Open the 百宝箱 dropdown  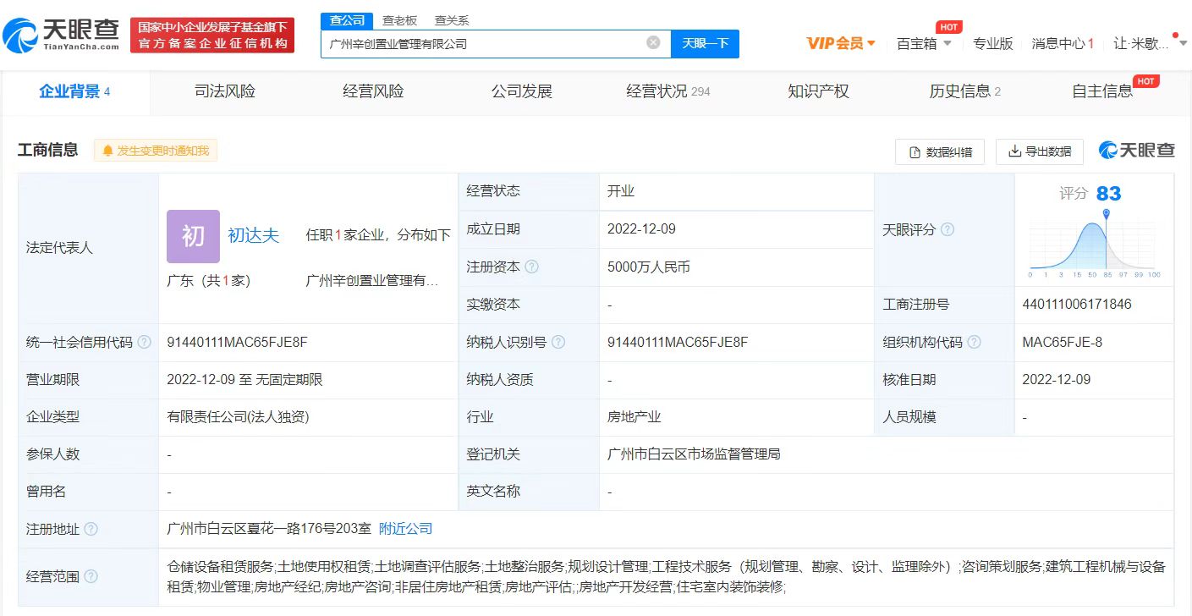point(924,43)
